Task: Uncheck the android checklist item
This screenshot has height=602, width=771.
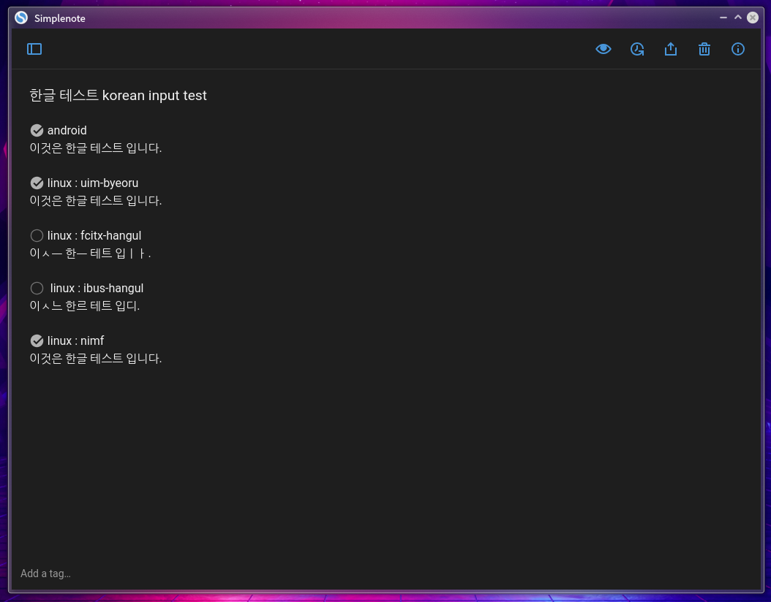Action: (37, 130)
